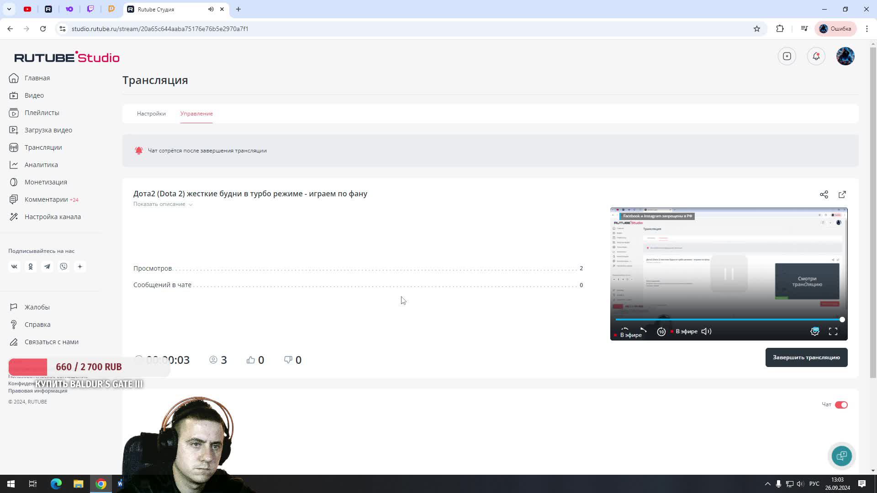The height and width of the screenshot is (493, 877).
Task: Click the Rutube Студия browser tab
Action: click(176, 9)
